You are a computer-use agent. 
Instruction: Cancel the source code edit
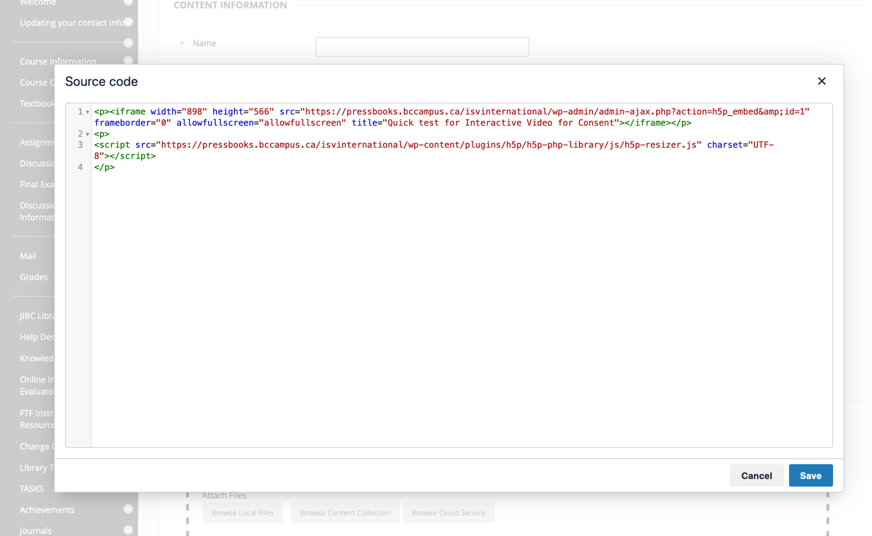pos(756,476)
